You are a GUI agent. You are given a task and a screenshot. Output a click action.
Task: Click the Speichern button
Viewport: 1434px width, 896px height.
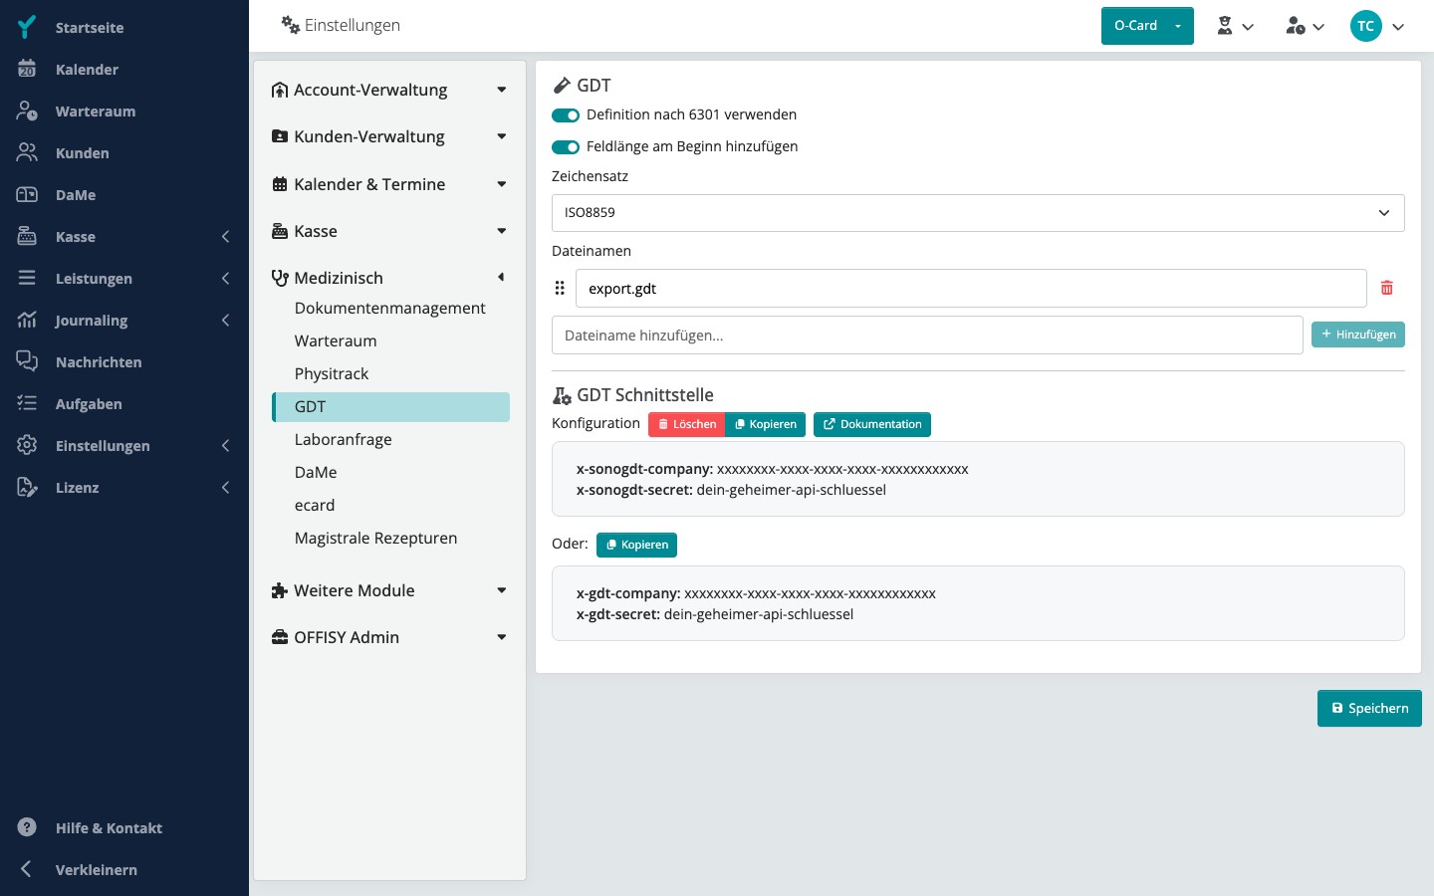[1369, 708]
